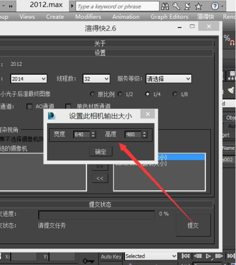Select the 1/2 ratio radio button

click(120, 94)
